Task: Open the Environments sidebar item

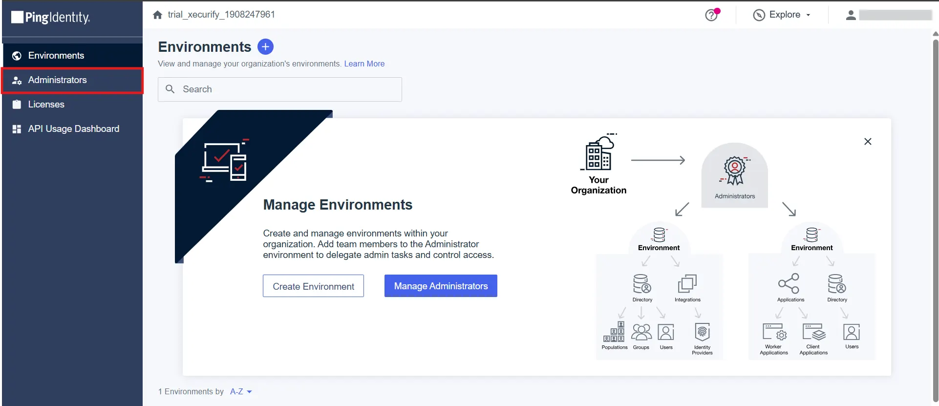Action: click(72, 56)
